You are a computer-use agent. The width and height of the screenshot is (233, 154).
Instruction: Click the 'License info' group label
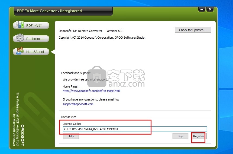(69, 117)
